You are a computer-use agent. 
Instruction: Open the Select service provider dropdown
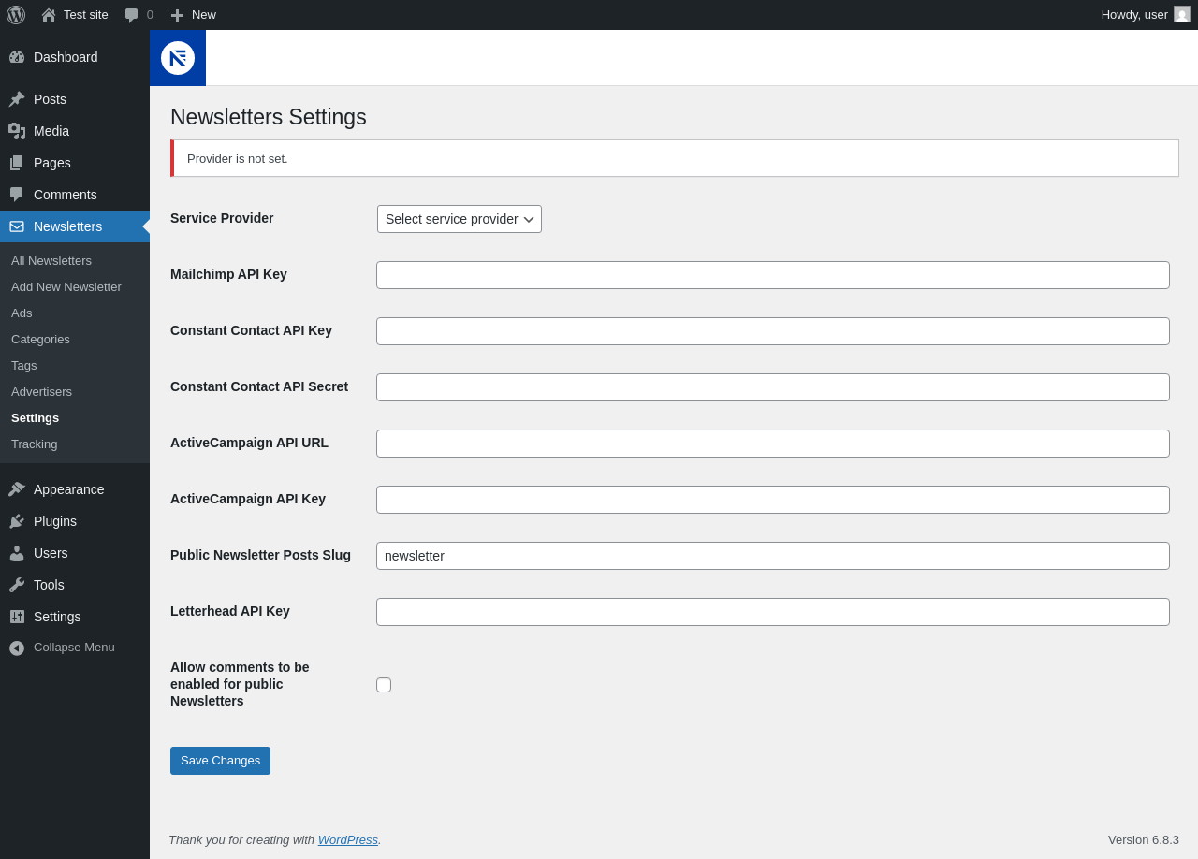(x=460, y=219)
